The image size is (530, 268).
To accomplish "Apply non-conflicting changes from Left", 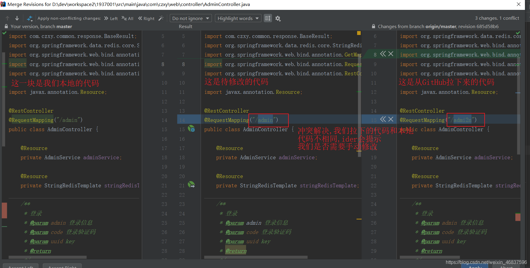I will (111, 18).
